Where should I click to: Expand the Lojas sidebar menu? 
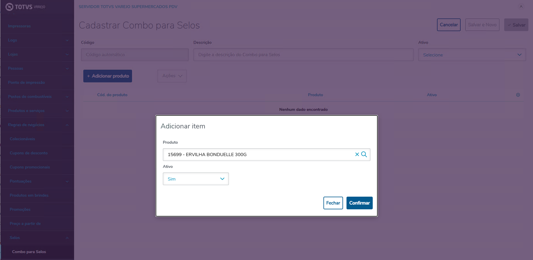tap(37, 54)
